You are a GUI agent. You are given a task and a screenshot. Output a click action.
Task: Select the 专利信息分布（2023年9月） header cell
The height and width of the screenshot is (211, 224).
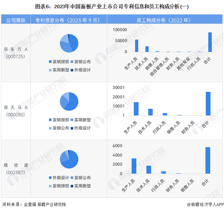[69, 19]
